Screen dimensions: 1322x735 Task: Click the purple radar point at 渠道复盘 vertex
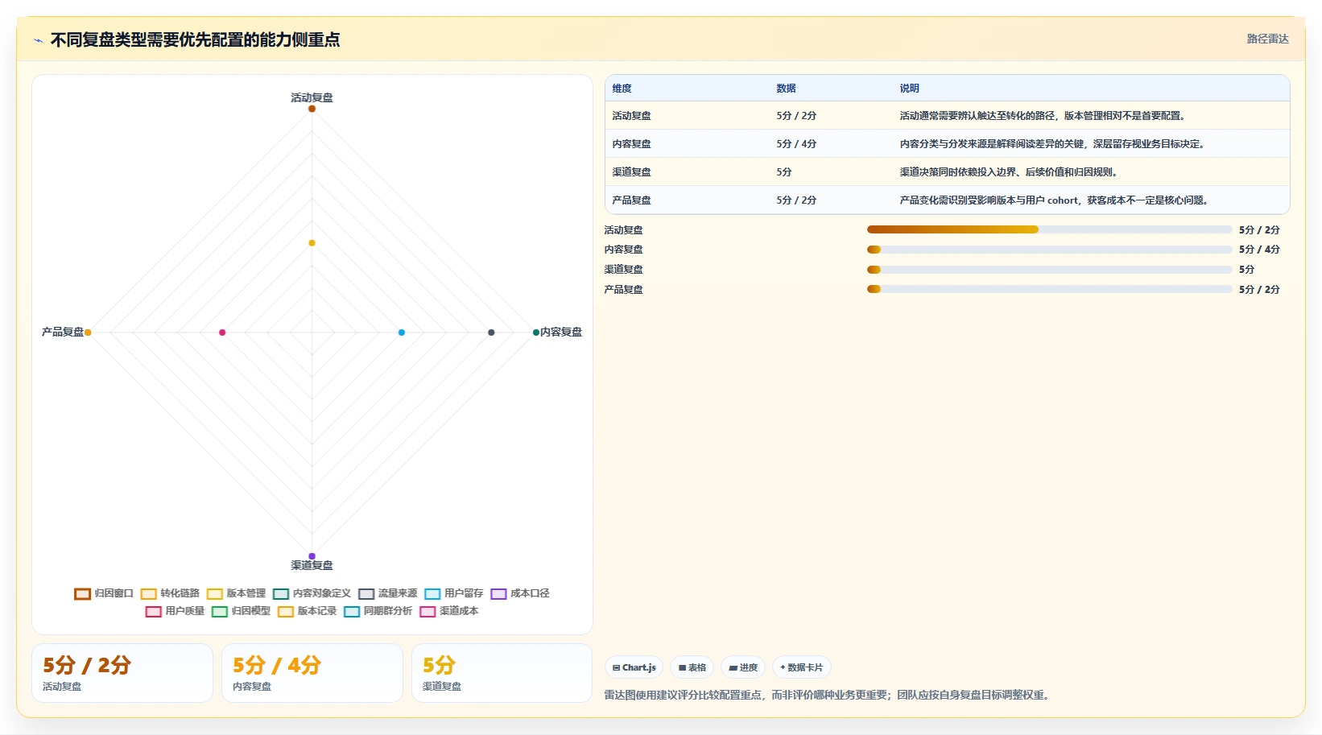[x=312, y=556]
